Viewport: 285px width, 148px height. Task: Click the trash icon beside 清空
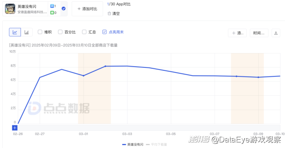(x=109, y=14)
